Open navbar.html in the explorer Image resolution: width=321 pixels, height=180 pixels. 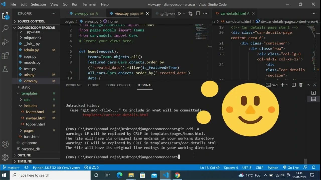pyautogui.click(x=36, y=118)
